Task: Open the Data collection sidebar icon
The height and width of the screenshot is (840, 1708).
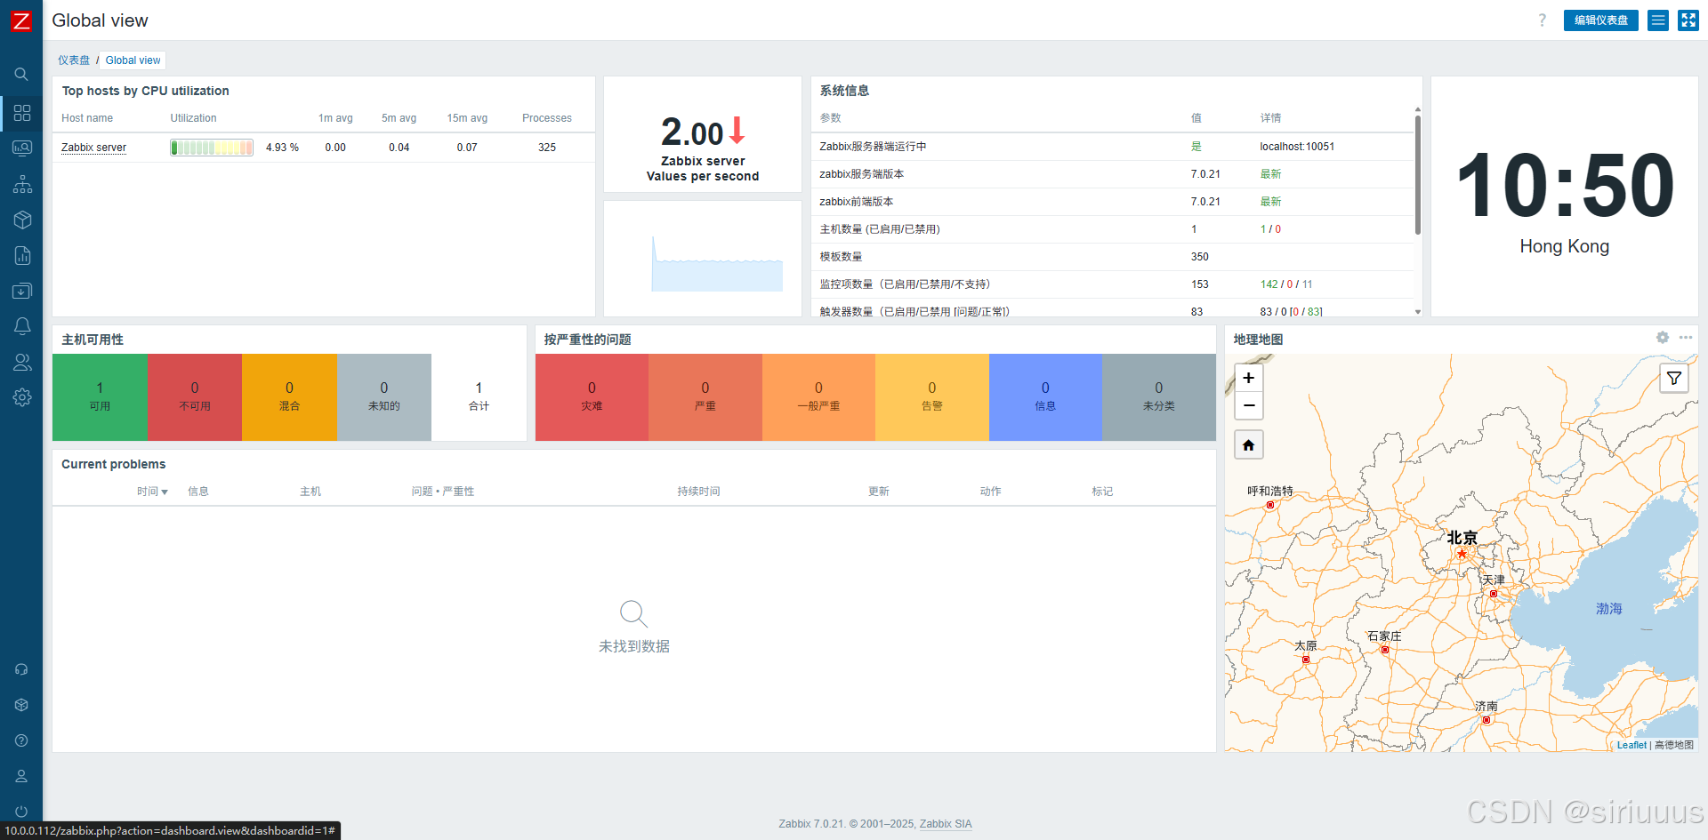Action: point(21,291)
